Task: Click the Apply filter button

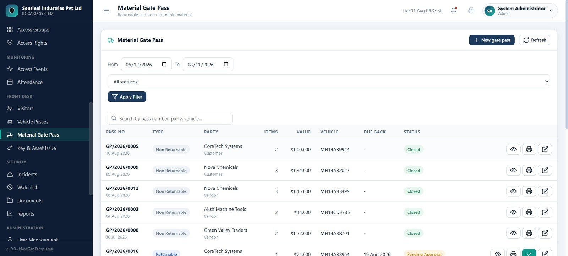Action: [x=127, y=97]
